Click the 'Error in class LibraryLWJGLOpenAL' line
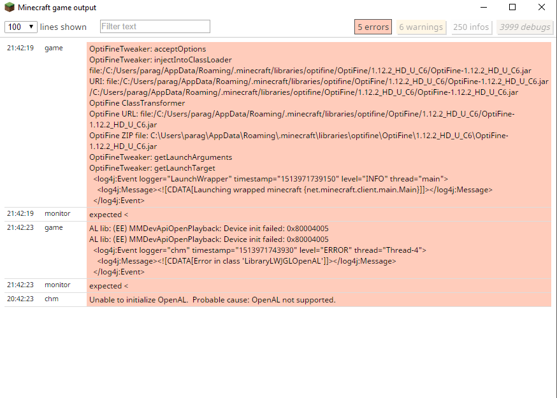The height and width of the screenshot is (398, 557). pyautogui.click(x=247, y=261)
